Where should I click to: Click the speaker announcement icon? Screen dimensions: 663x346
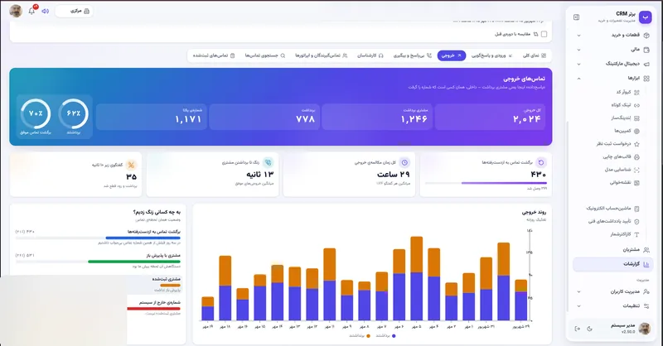tap(46, 11)
